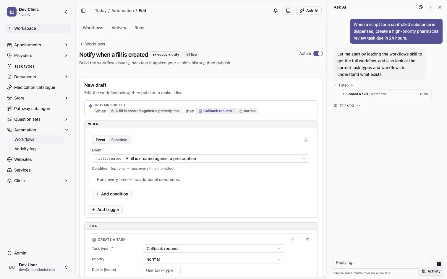Click the Ask AI reply input box
The height and width of the screenshot is (279, 447).
(x=382, y=262)
